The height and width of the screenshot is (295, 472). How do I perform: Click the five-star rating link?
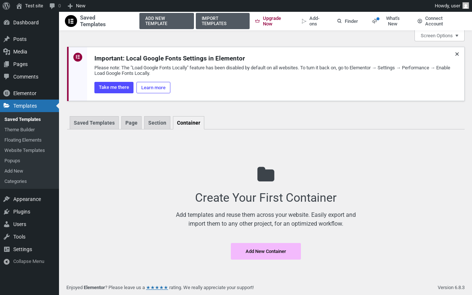[x=157, y=288]
